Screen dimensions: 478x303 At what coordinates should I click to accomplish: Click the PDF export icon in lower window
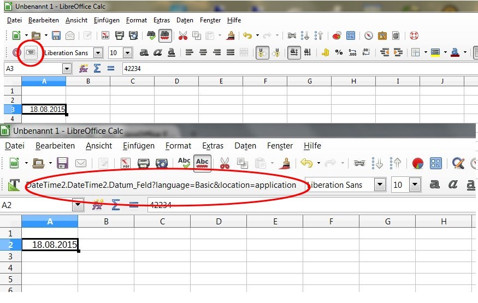tap(126, 163)
